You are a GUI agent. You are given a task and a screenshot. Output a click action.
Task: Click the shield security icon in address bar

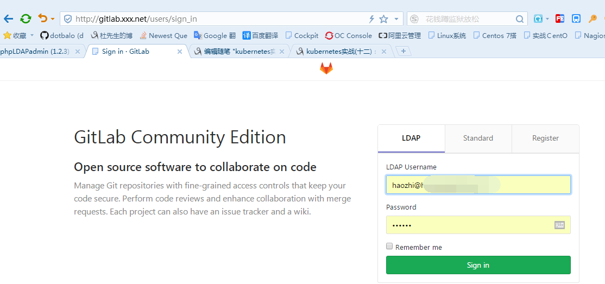pos(68,19)
